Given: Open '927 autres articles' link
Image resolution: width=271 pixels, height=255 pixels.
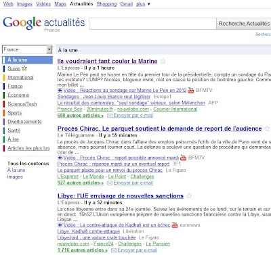Looking at the screenshot, I should [x=81, y=183].
